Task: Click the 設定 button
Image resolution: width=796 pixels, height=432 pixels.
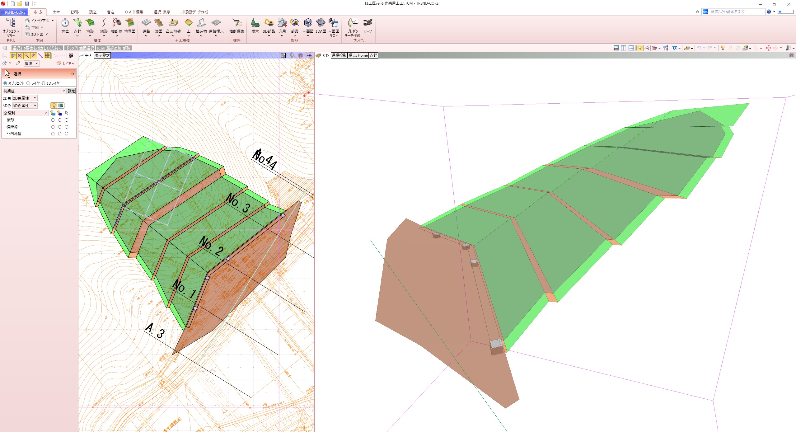Action: pyautogui.click(x=71, y=91)
